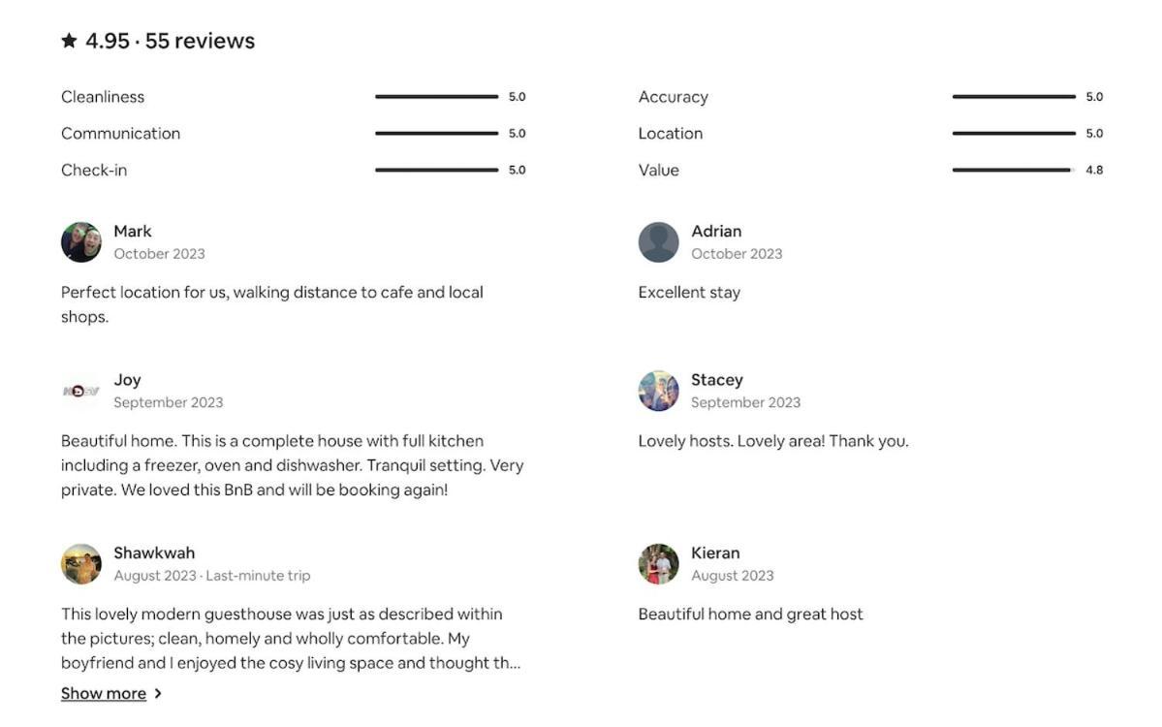Click the Cleanliness rating bar
Viewport: 1162px width, 727px height.
click(x=436, y=96)
